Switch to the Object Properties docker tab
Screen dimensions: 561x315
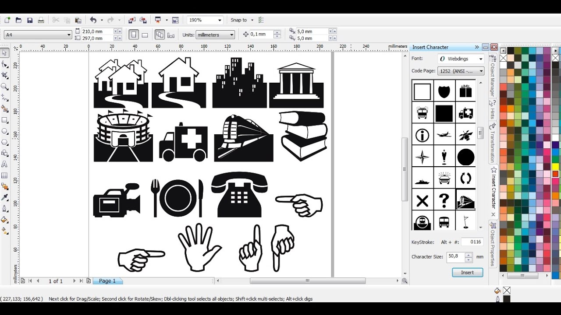point(492,244)
